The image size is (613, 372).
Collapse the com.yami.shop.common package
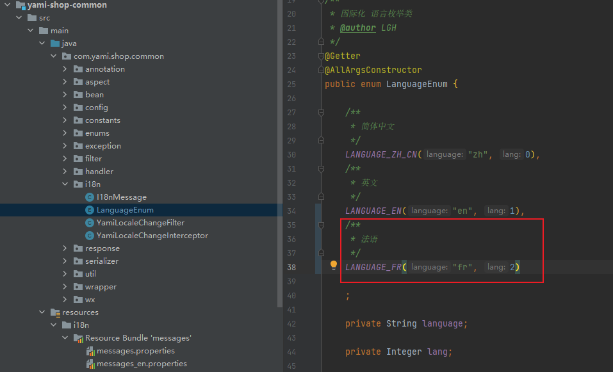click(x=54, y=56)
